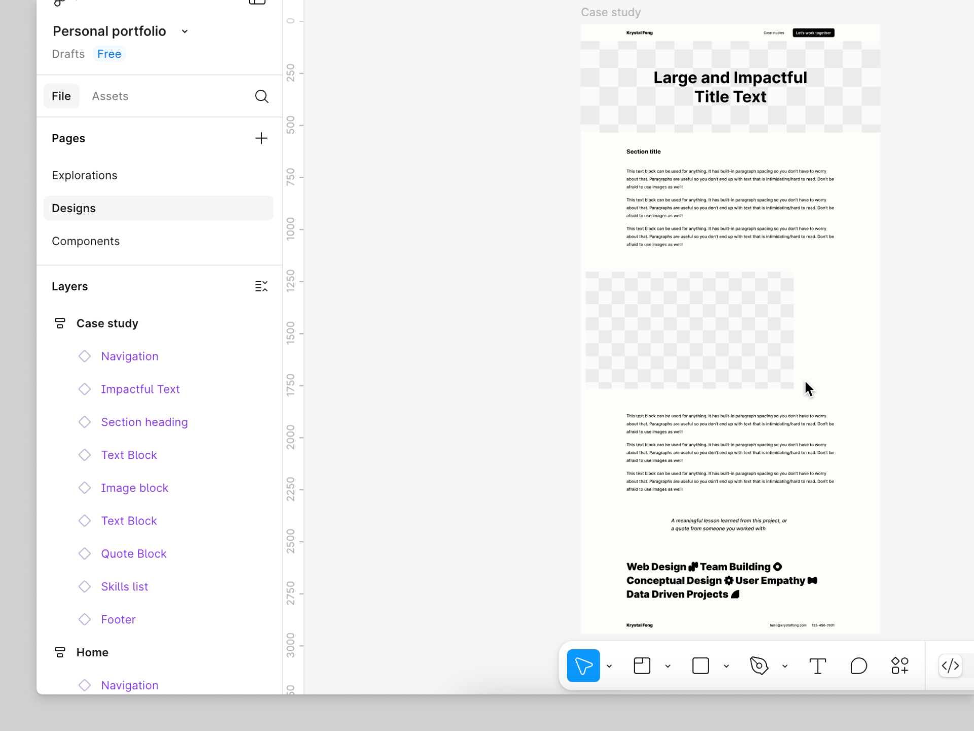This screenshot has width=974, height=731.
Task: Select the Pen tool
Action: [759, 666]
